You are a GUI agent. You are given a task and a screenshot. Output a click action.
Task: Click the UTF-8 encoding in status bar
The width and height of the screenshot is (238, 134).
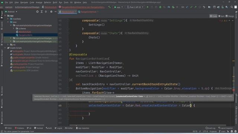(x=205, y=131)
